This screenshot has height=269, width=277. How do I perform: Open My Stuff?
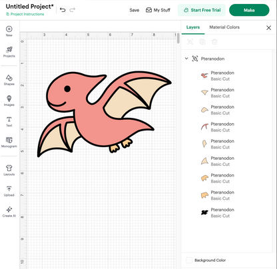tap(158, 10)
